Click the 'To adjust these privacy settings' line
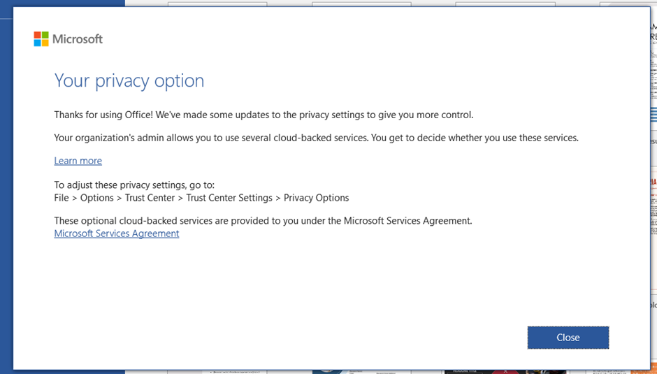 pyautogui.click(x=134, y=185)
